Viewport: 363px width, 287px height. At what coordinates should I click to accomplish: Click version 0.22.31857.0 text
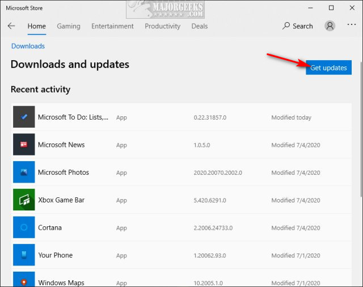click(210, 117)
